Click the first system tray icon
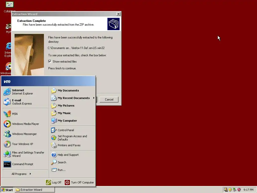The width and height of the screenshot is (257, 193). point(226,190)
